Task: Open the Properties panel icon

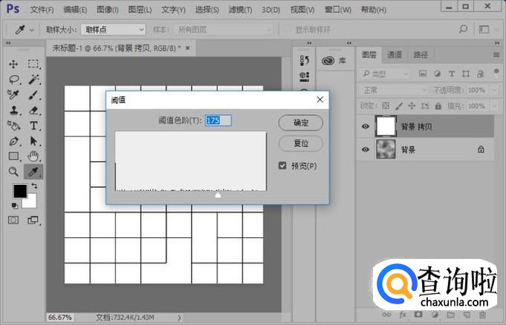Action: click(x=305, y=76)
